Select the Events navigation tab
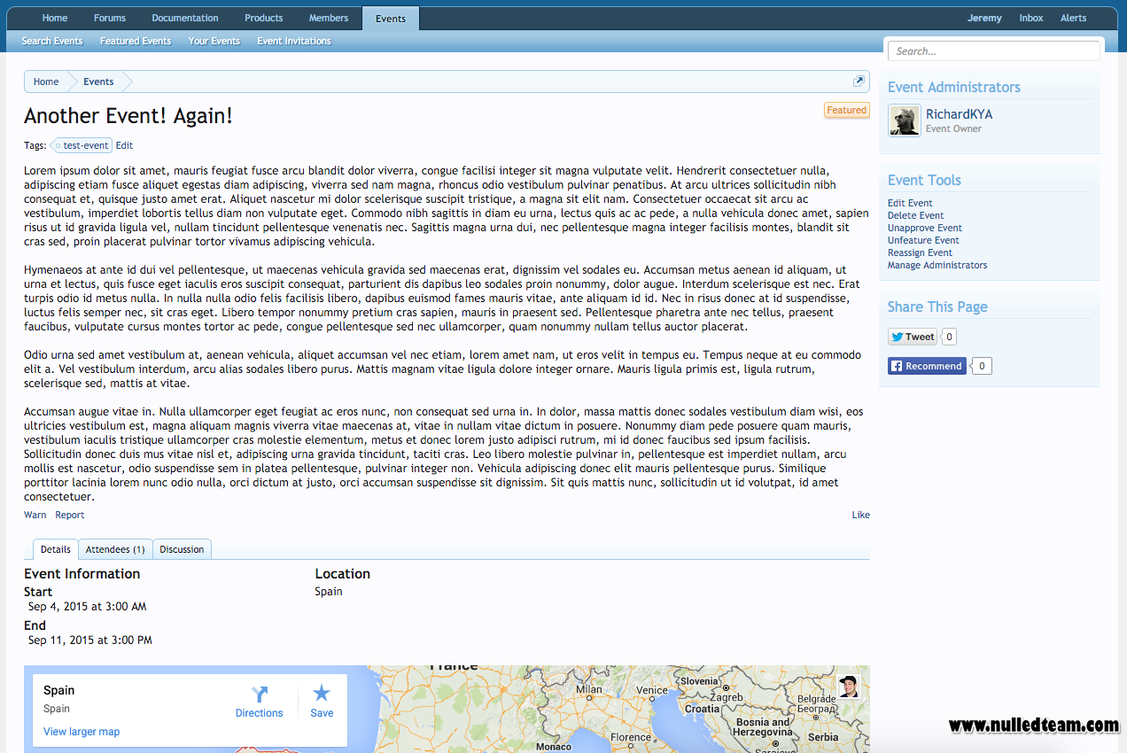The width and height of the screenshot is (1127, 753). tap(391, 19)
